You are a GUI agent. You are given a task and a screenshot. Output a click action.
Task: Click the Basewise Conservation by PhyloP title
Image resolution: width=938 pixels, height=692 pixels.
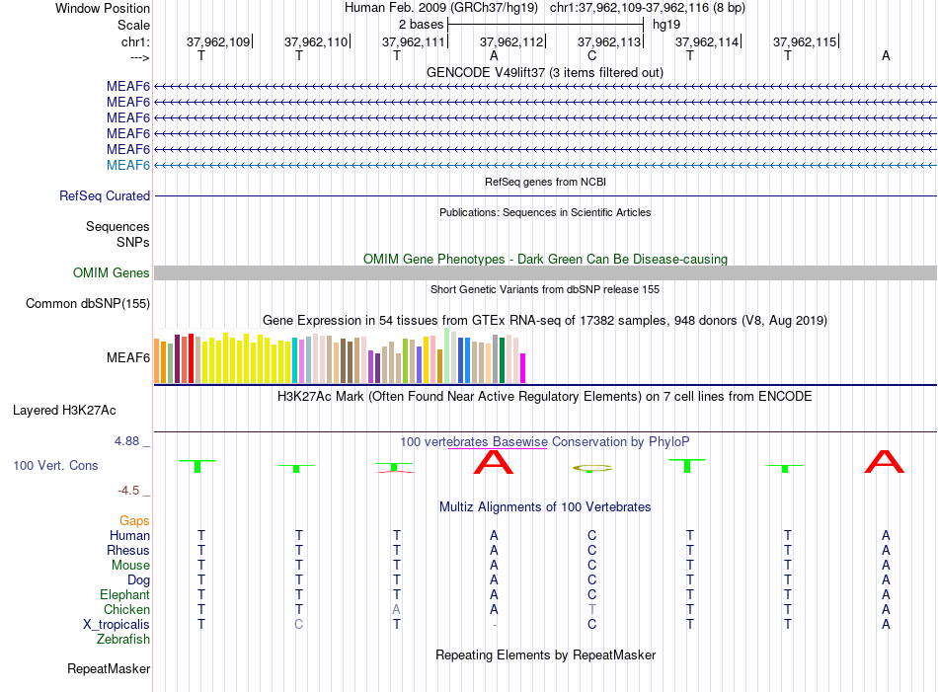[x=545, y=442]
